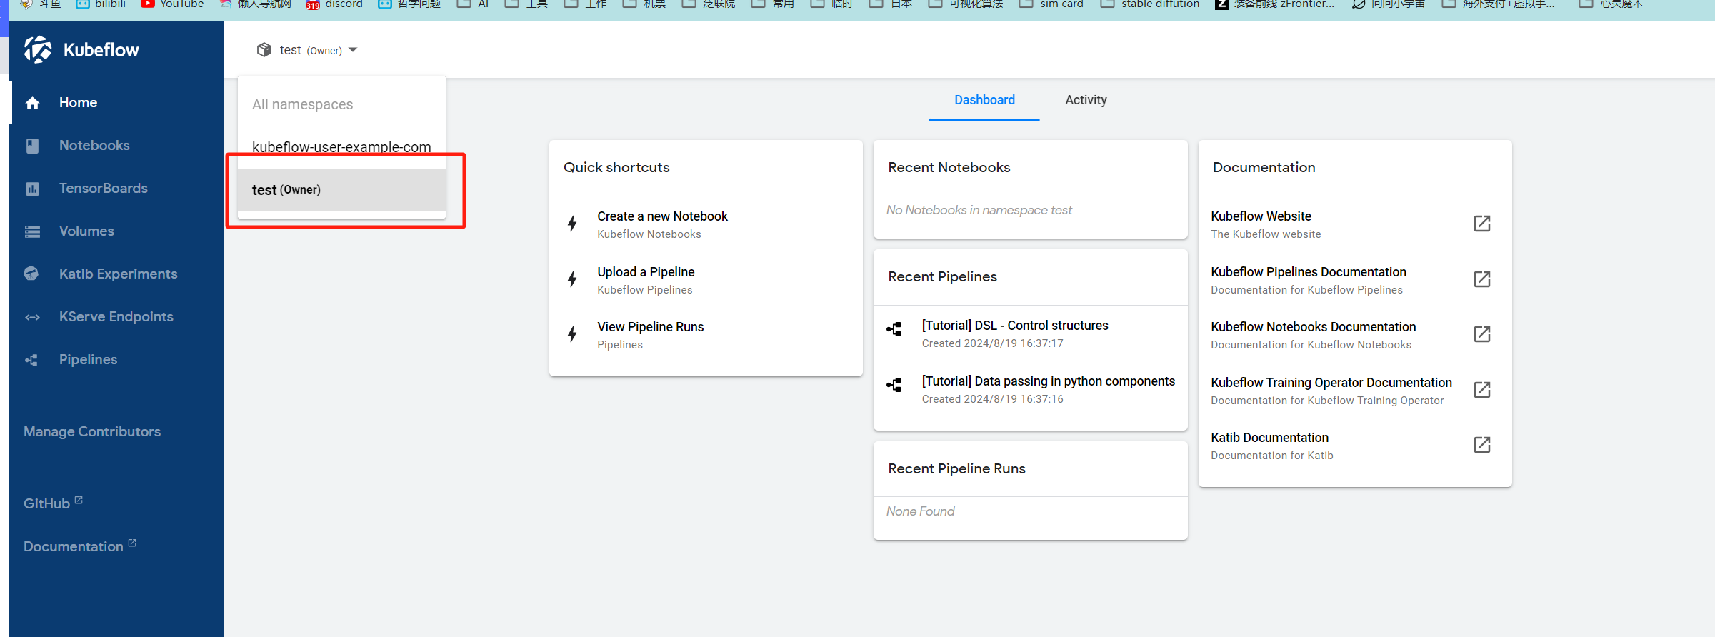Open Home in the sidebar
Image resolution: width=1715 pixels, height=637 pixels.
click(117, 103)
